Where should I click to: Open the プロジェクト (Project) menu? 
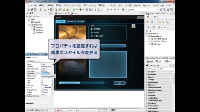pyautogui.click(x=90, y=5)
